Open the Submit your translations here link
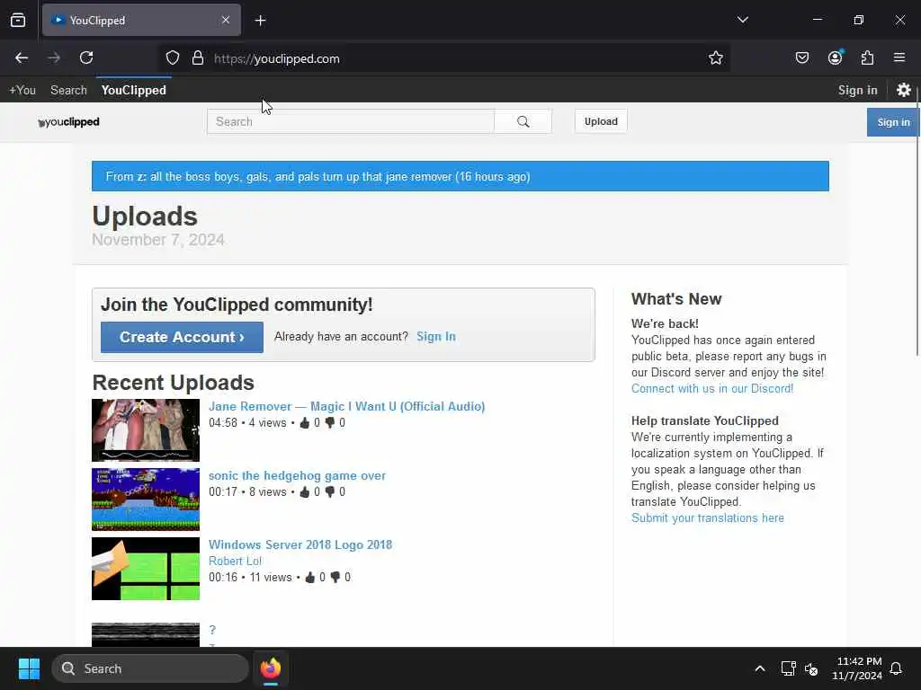The width and height of the screenshot is (921, 690). pyautogui.click(x=707, y=518)
